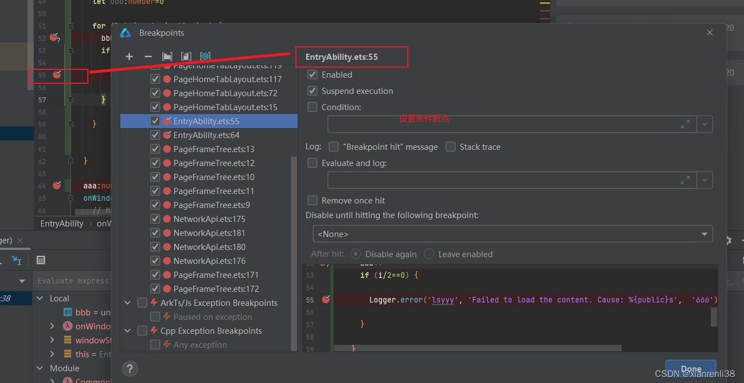Collapse the ArkTs/Js Exception Breakpoints group
This screenshot has height=383, width=744.
pyautogui.click(x=128, y=302)
